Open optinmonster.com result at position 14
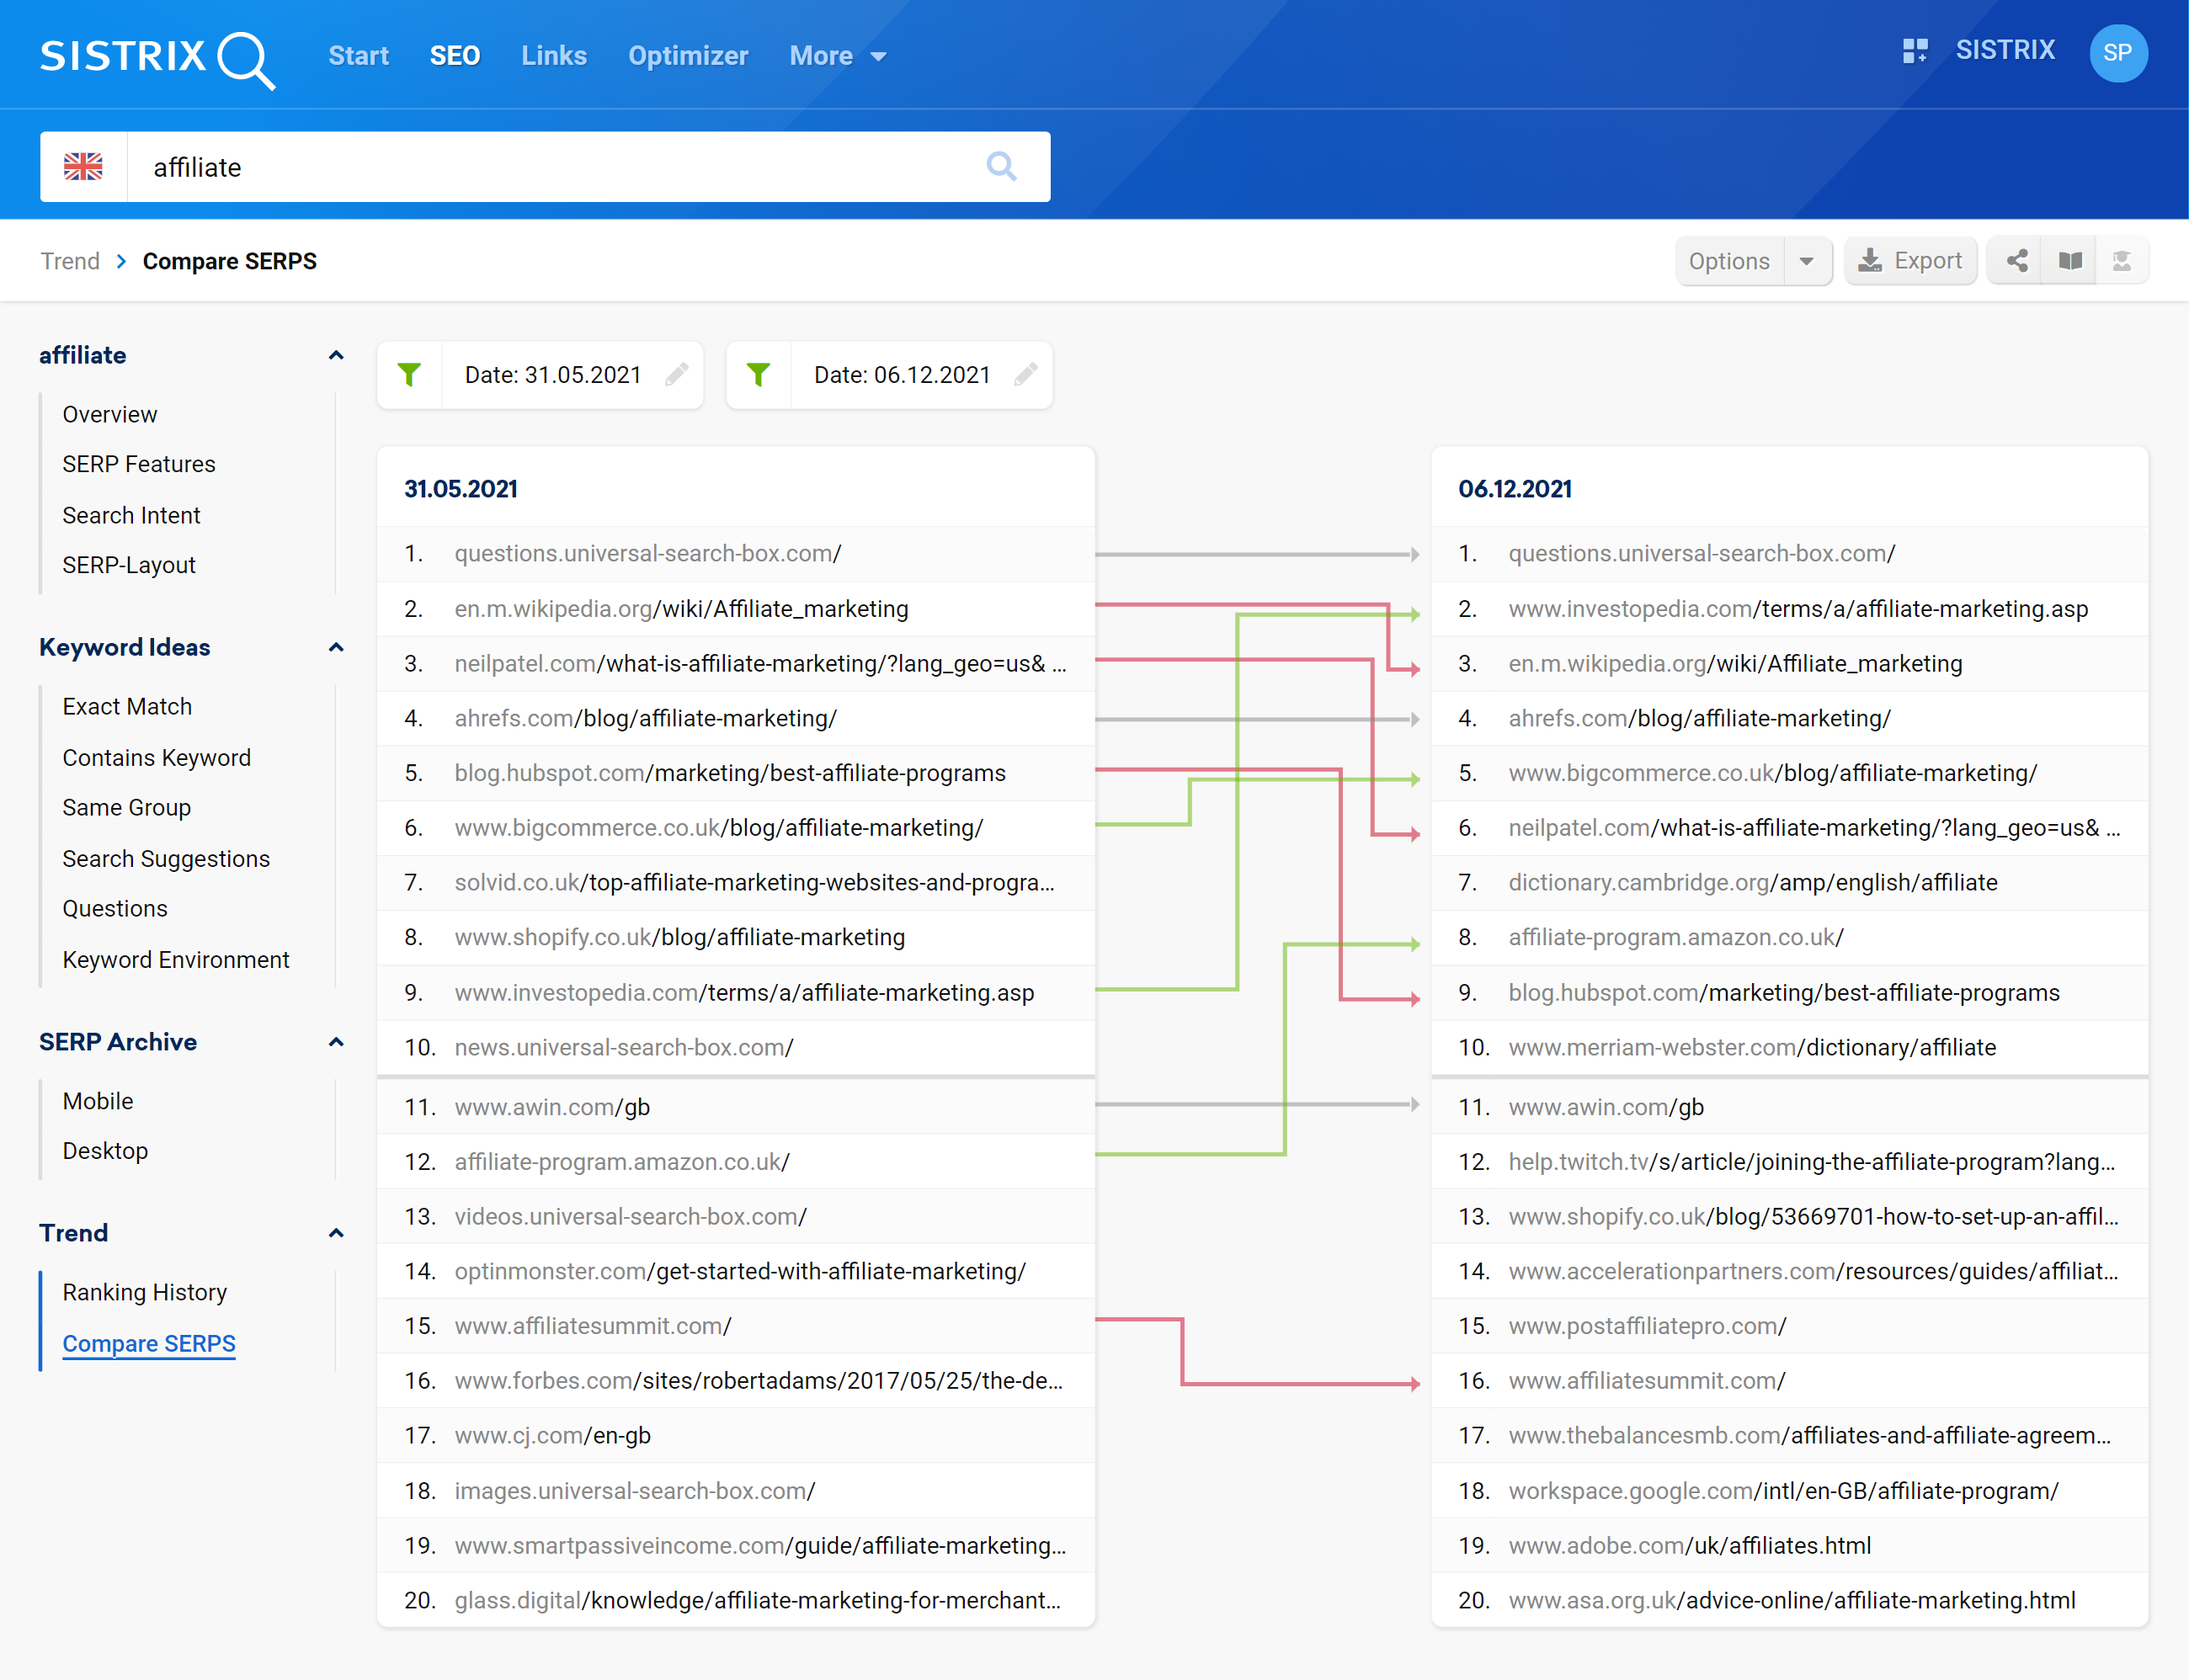 click(740, 1271)
